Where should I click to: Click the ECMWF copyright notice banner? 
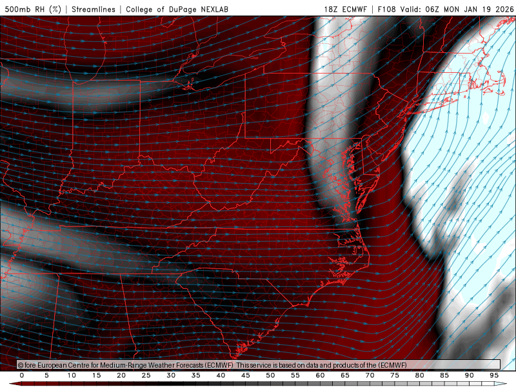[x=259, y=365]
